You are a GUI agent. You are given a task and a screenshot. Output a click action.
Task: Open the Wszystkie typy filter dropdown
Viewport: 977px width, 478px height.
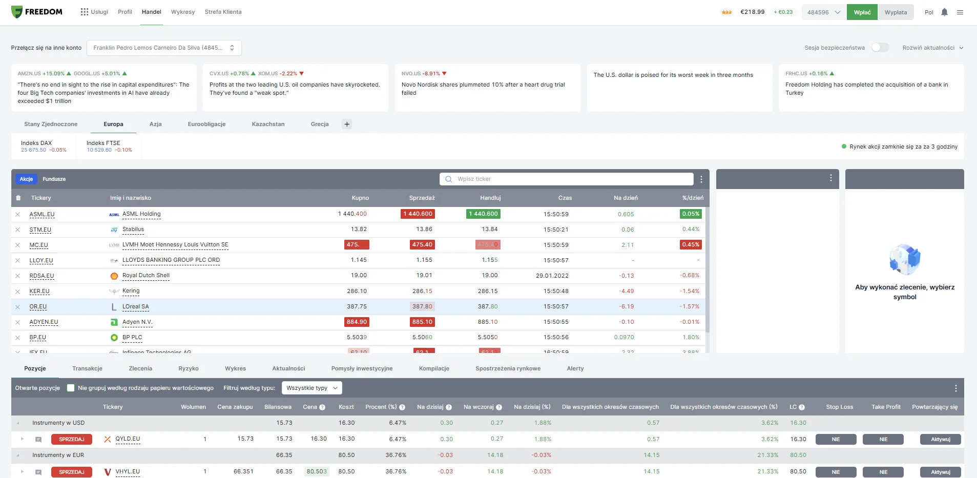click(x=312, y=388)
